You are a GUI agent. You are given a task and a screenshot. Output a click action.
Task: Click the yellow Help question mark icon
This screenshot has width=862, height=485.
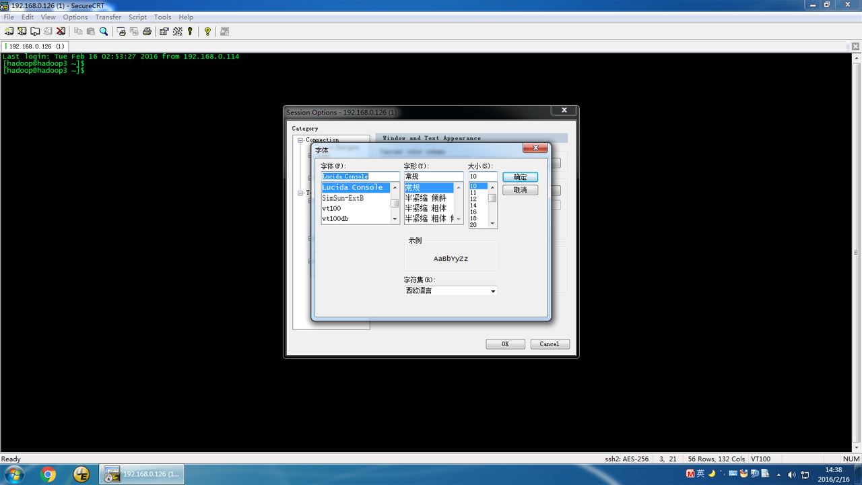click(x=207, y=31)
